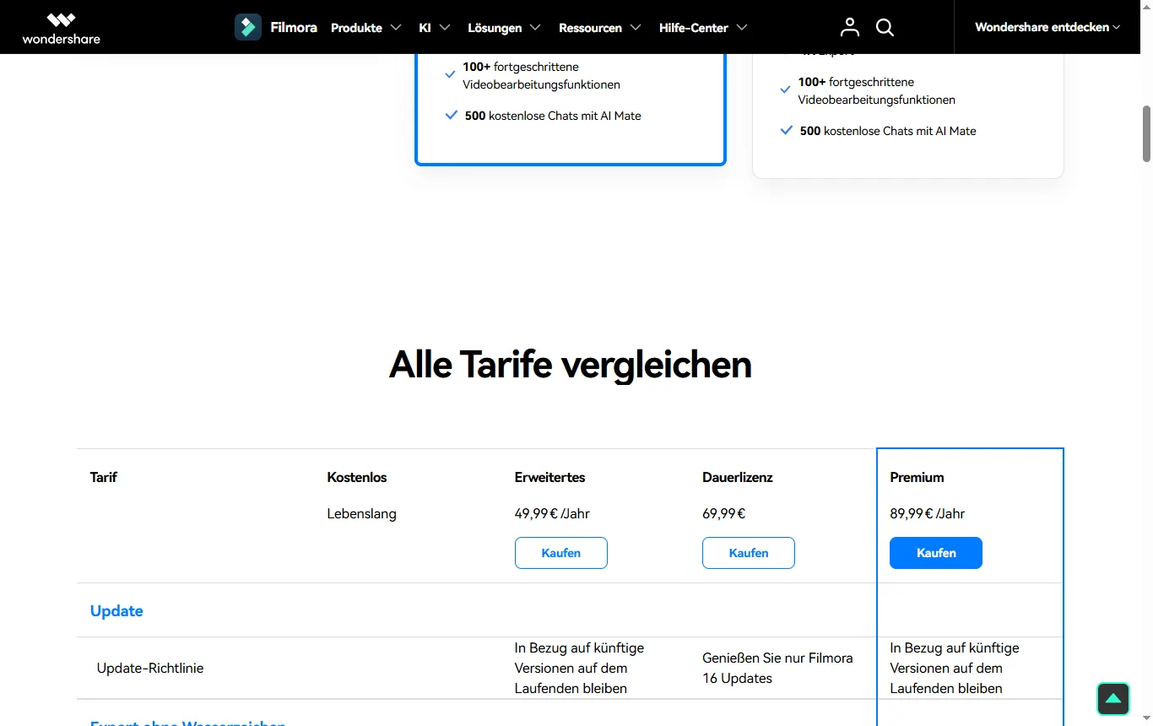The height and width of the screenshot is (726, 1153).
Task: Open the Ressourcen dropdown
Action: [x=599, y=28]
